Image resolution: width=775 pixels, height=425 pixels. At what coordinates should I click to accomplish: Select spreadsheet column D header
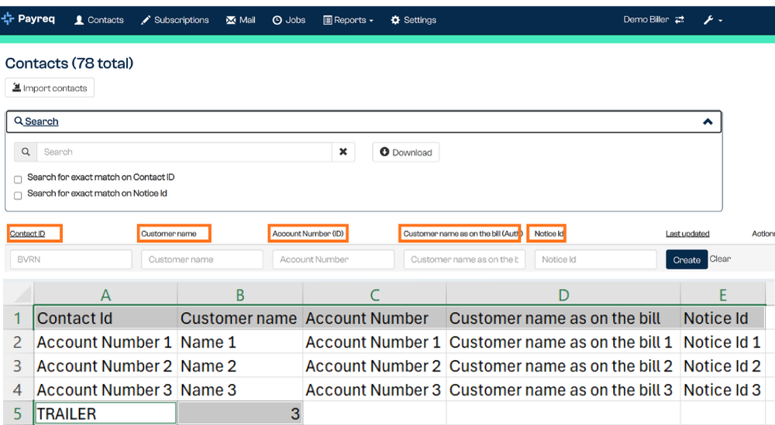563,295
